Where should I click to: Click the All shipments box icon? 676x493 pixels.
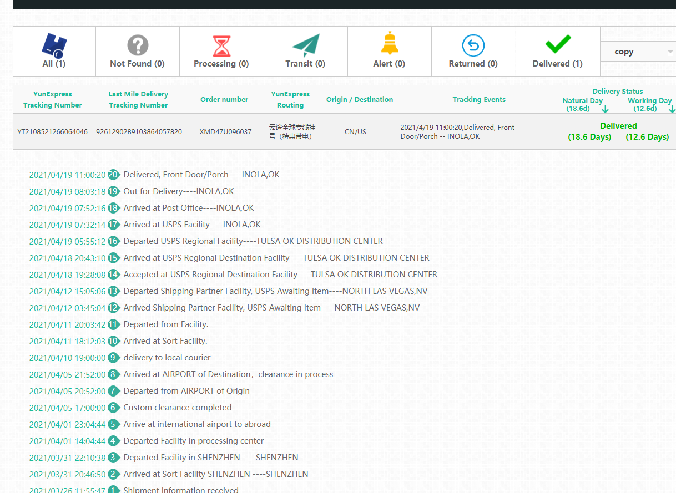[x=54, y=45]
